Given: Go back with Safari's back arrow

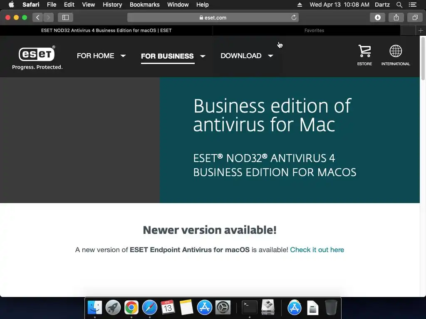Looking at the screenshot, I should pyautogui.click(x=38, y=17).
